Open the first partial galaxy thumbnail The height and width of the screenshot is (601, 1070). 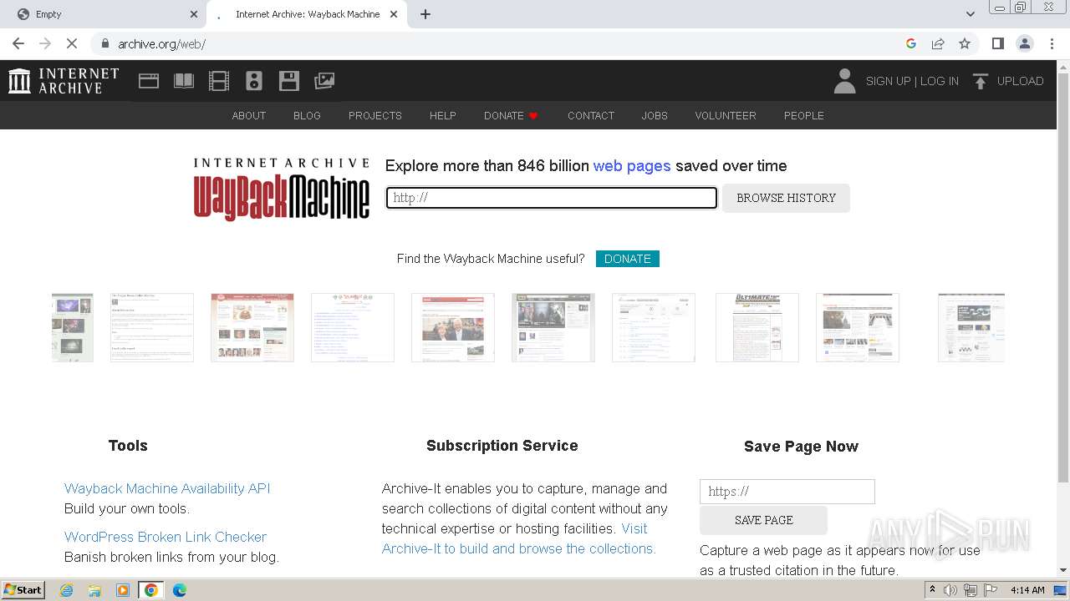(73, 327)
